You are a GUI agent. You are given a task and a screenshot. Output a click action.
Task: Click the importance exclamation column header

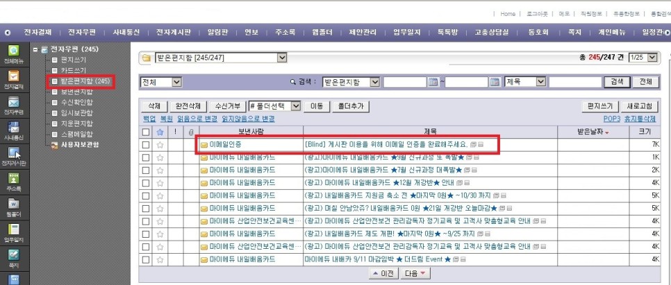click(175, 132)
